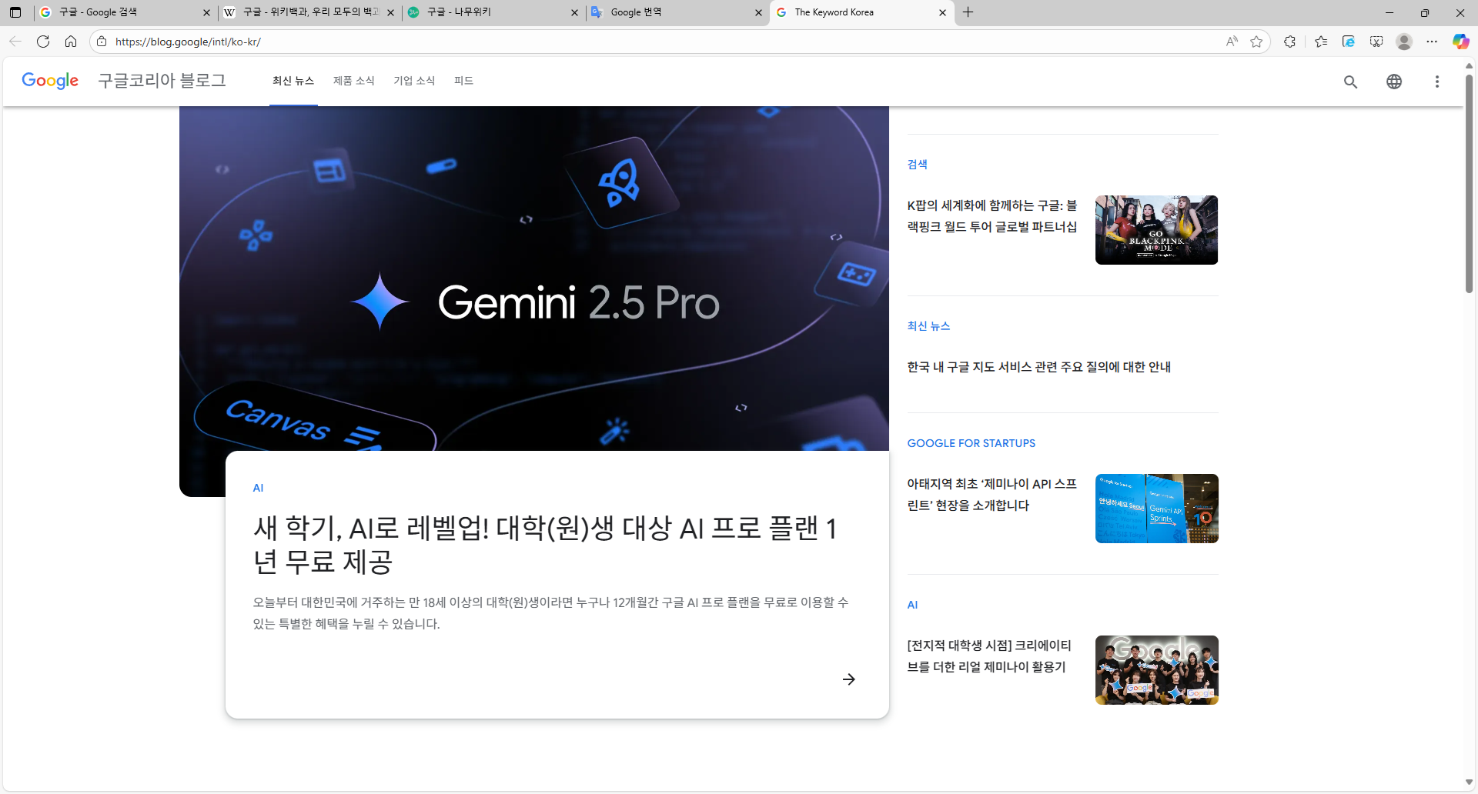Add page to favorites star icon
The image size is (1478, 794).
[x=1257, y=42]
